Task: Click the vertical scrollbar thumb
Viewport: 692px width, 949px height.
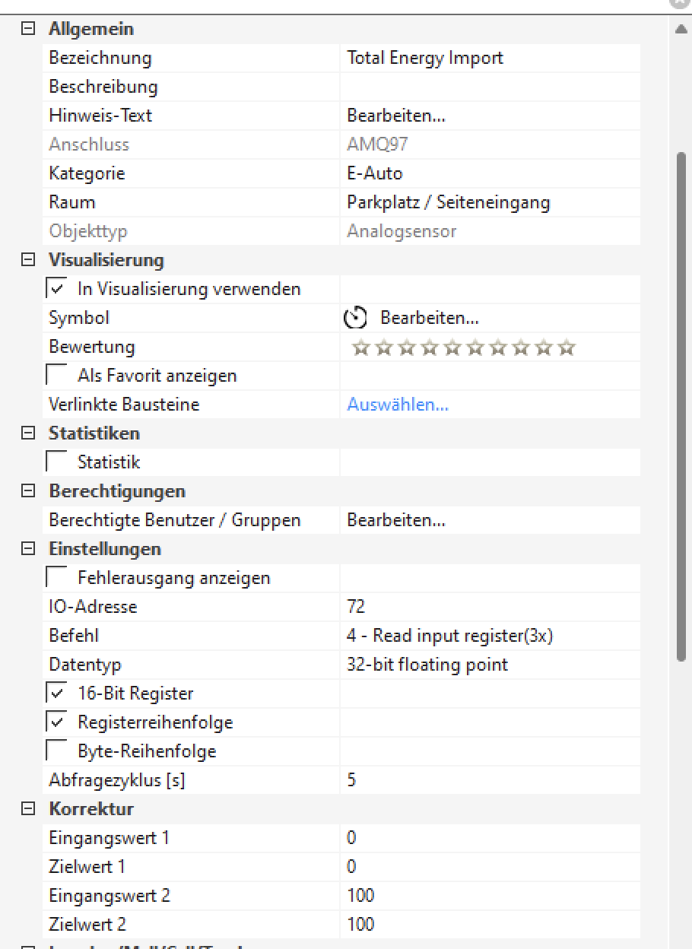Action: (681, 403)
